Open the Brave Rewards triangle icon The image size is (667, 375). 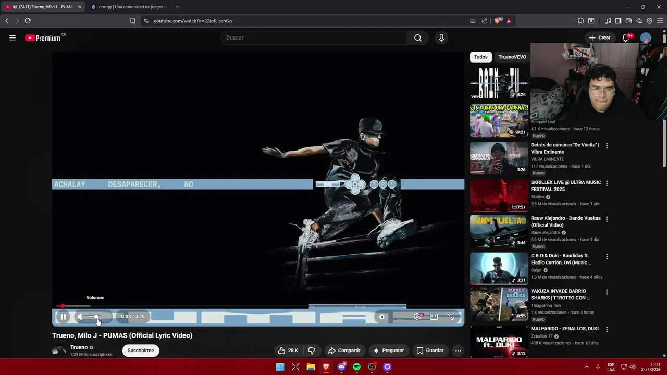pyautogui.click(x=509, y=21)
